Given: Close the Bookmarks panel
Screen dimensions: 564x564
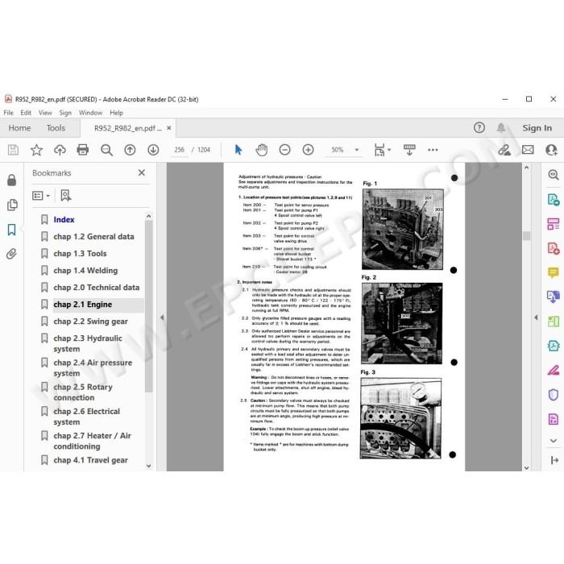Looking at the screenshot, I should (x=142, y=172).
